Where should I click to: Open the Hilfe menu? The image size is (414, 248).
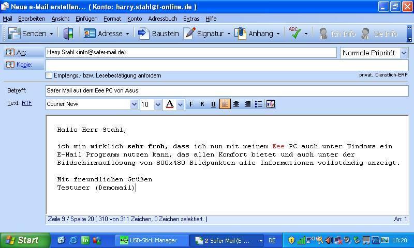(211, 19)
